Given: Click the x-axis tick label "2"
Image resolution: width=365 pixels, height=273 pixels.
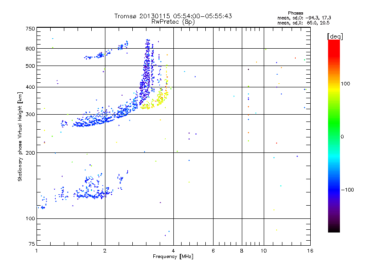Looking at the screenshot, I should click(105, 251).
